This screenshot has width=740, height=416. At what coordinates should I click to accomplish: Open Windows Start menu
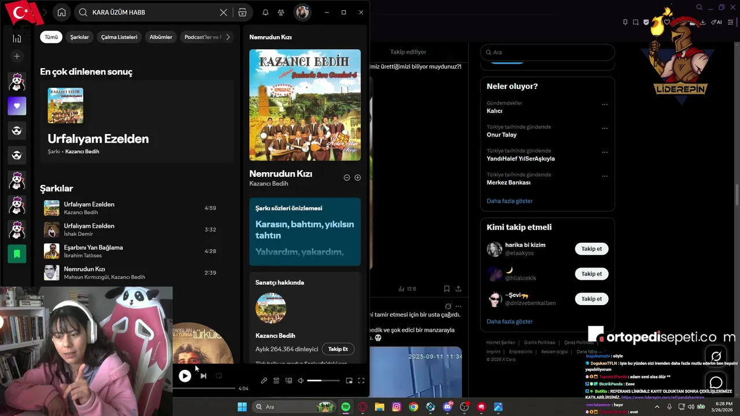242,407
